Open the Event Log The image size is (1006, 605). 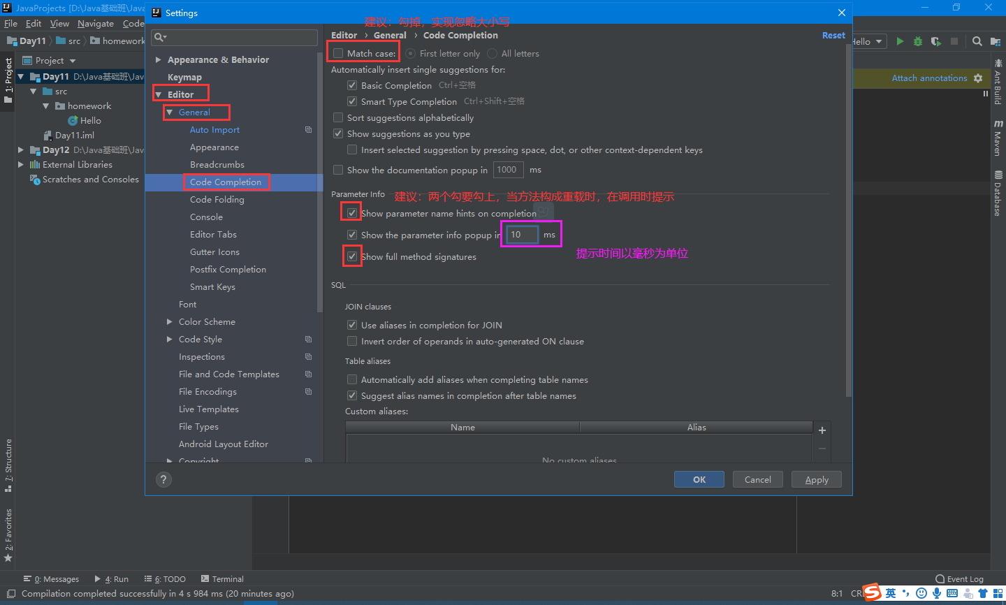pyautogui.click(x=960, y=579)
